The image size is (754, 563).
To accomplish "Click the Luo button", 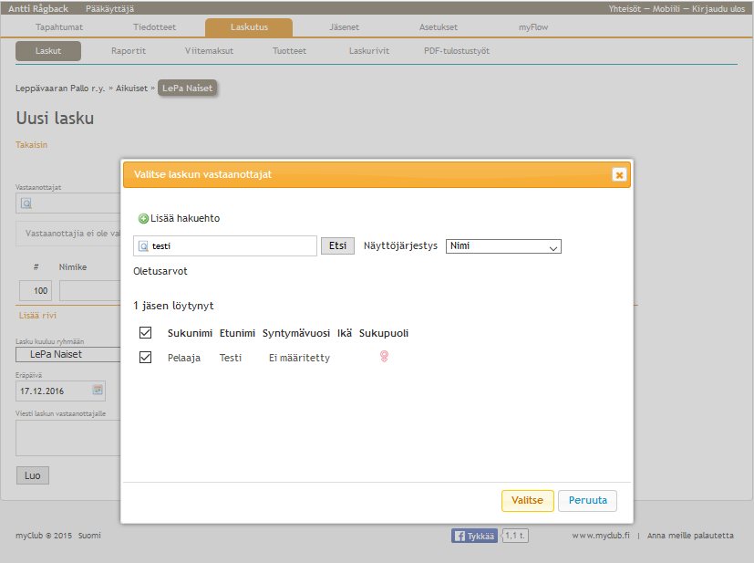I will click(33, 475).
